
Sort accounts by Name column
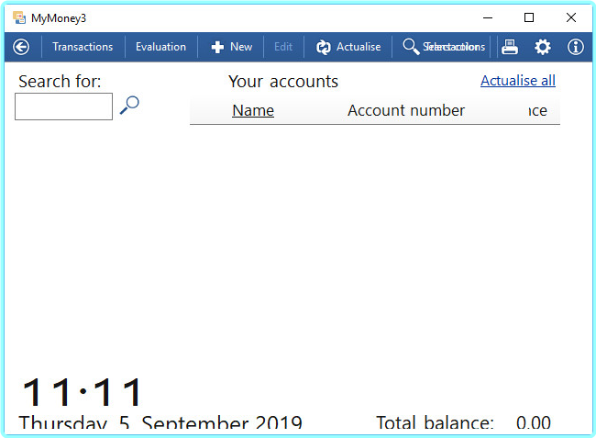click(253, 111)
